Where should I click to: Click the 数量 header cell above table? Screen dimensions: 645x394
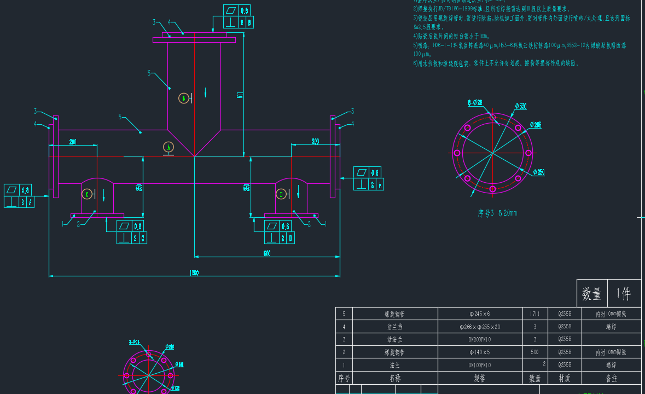591,294
